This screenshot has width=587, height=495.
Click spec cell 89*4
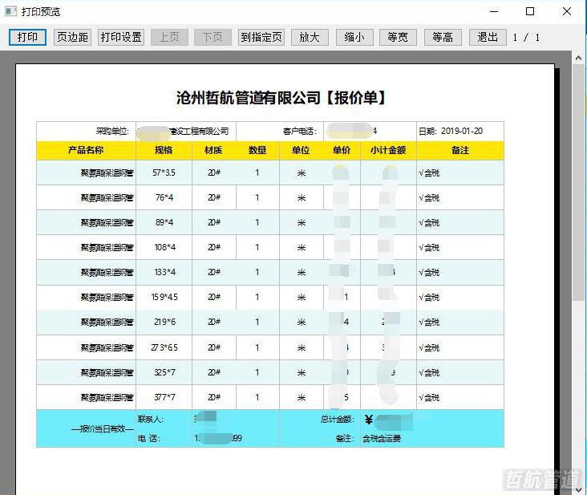tap(164, 222)
